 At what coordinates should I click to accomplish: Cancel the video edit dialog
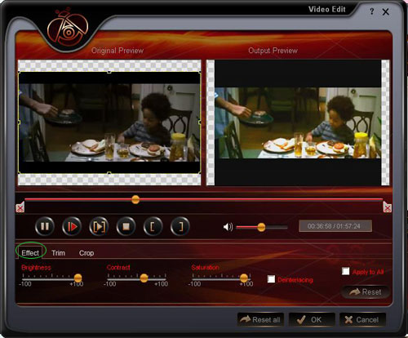coord(362,320)
